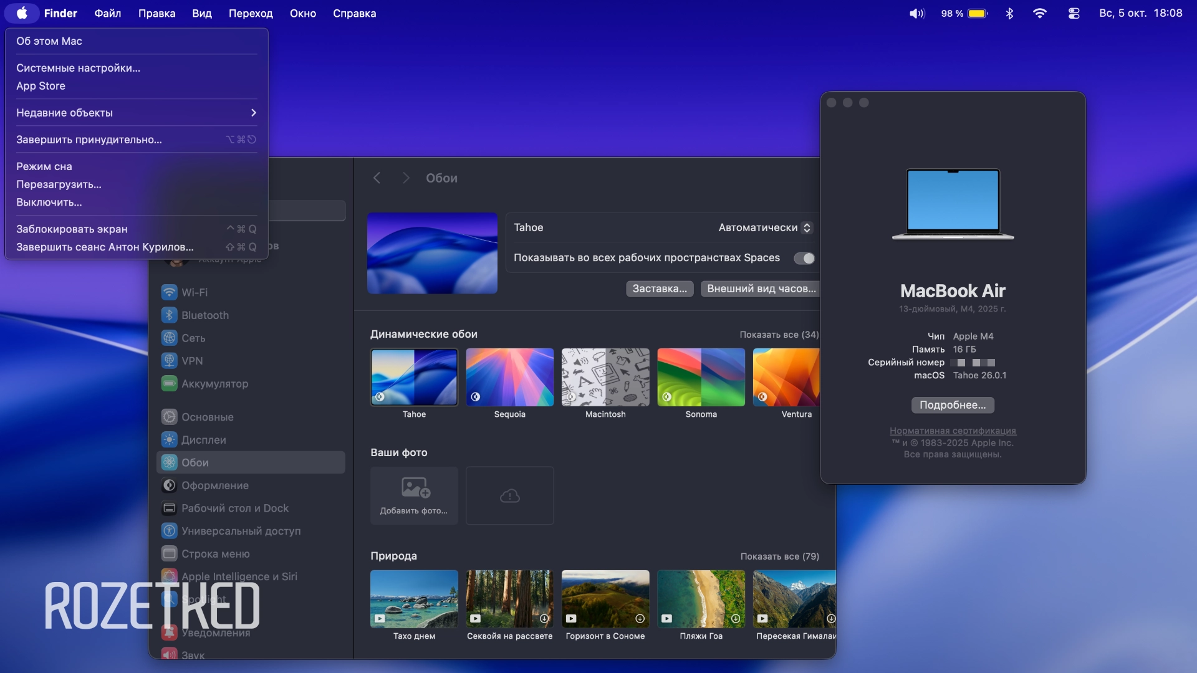Open Дисплеи settings in the sidebar

tap(204, 440)
